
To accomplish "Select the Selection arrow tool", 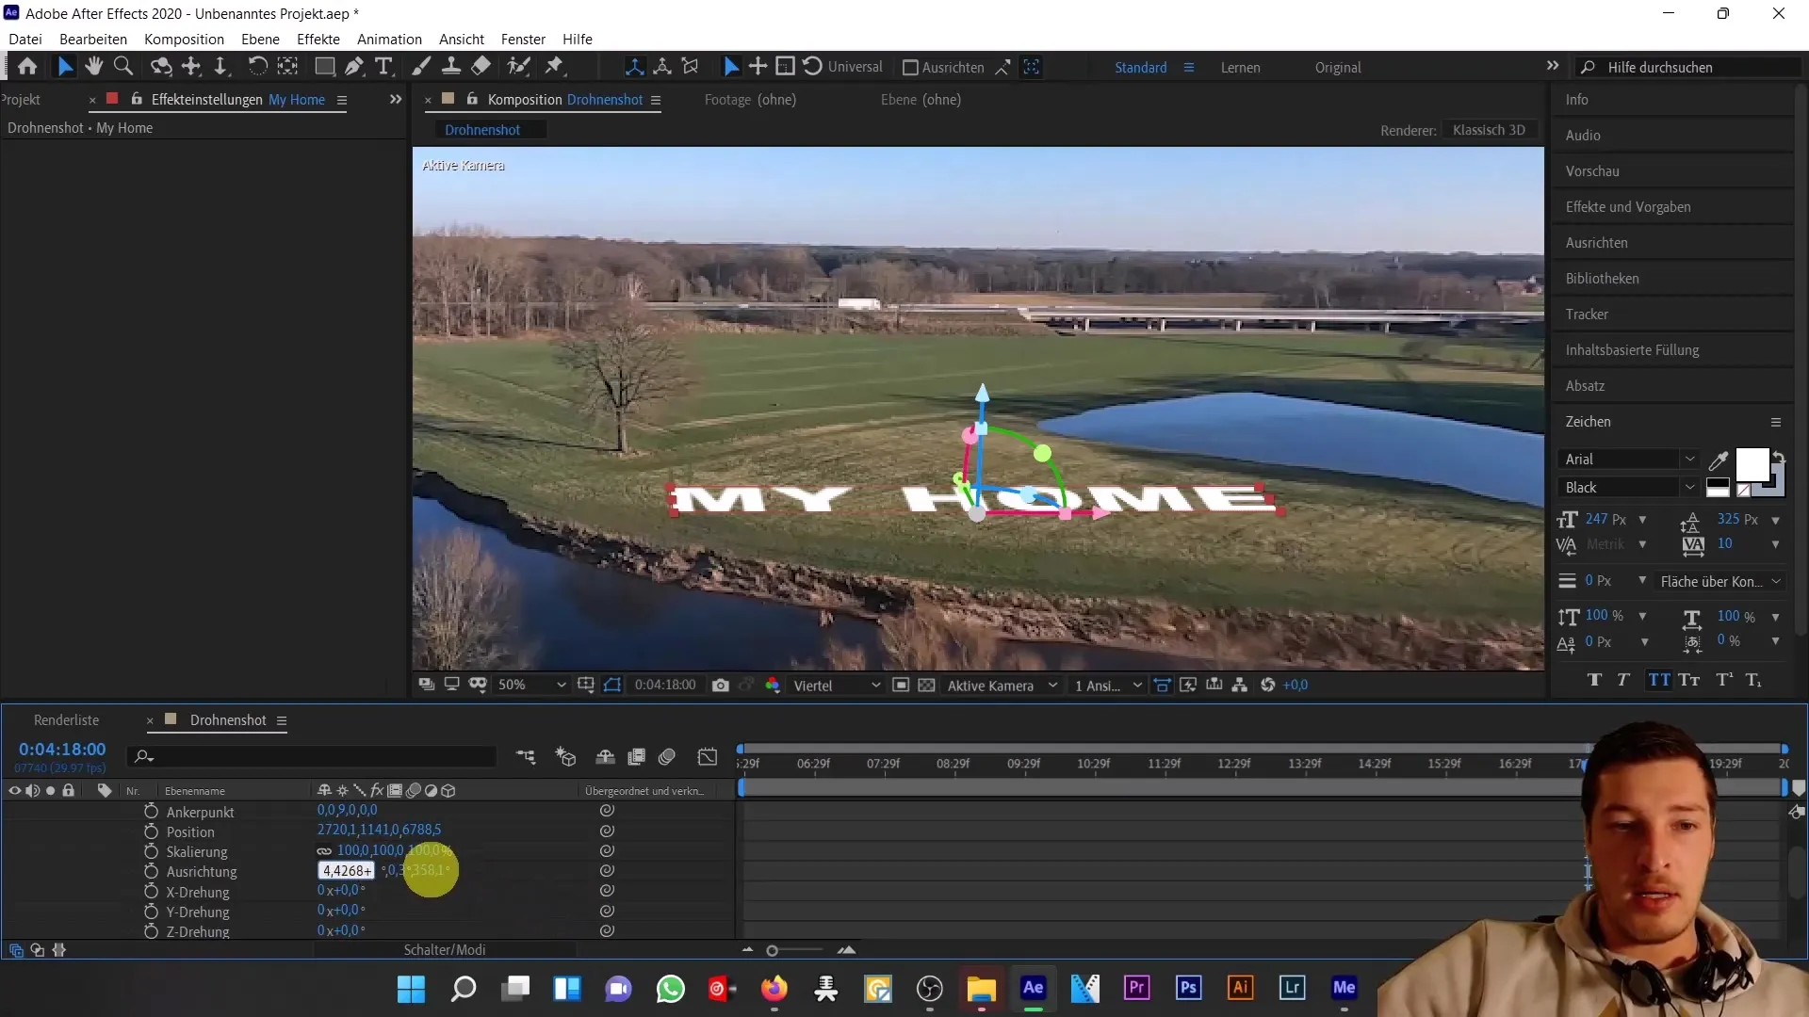I will pos(64,66).
